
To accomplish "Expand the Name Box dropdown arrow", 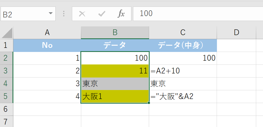I will pyautogui.click(x=50, y=14).
